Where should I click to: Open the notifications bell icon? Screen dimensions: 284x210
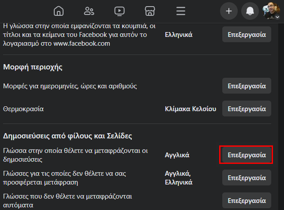pos(250,11)
